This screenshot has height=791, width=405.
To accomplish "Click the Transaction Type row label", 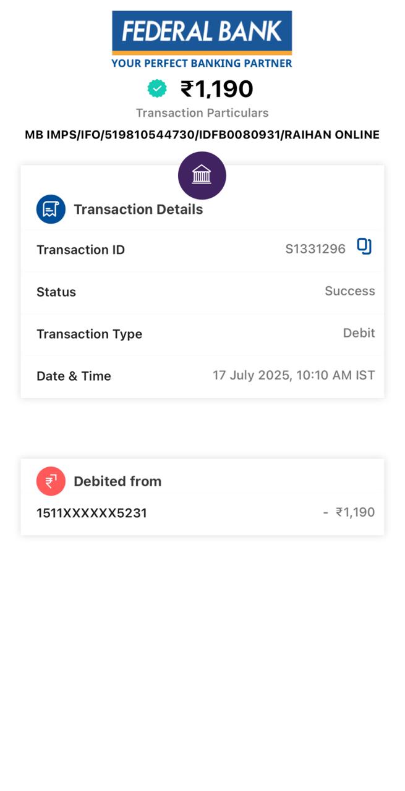I will 89,334.
